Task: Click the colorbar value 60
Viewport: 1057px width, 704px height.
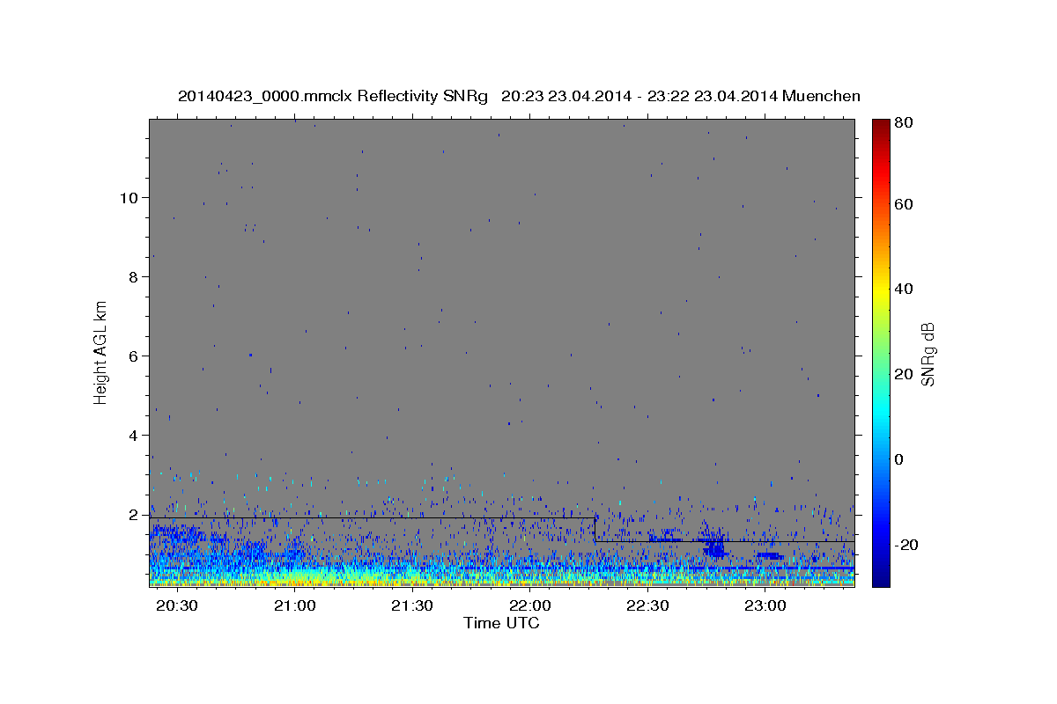Action: pyautogui.click(x=903, y=204)
